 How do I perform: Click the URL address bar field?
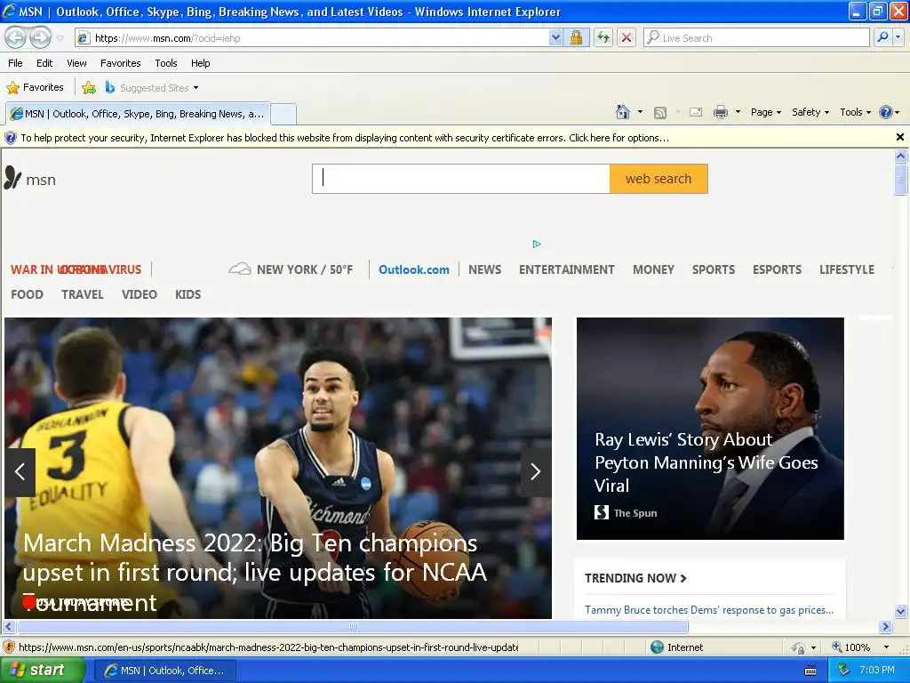(x=312, y=37)
